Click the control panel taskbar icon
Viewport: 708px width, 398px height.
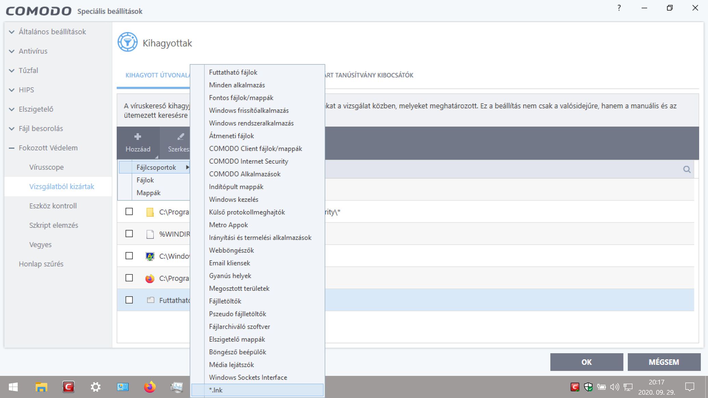point(123,387)
